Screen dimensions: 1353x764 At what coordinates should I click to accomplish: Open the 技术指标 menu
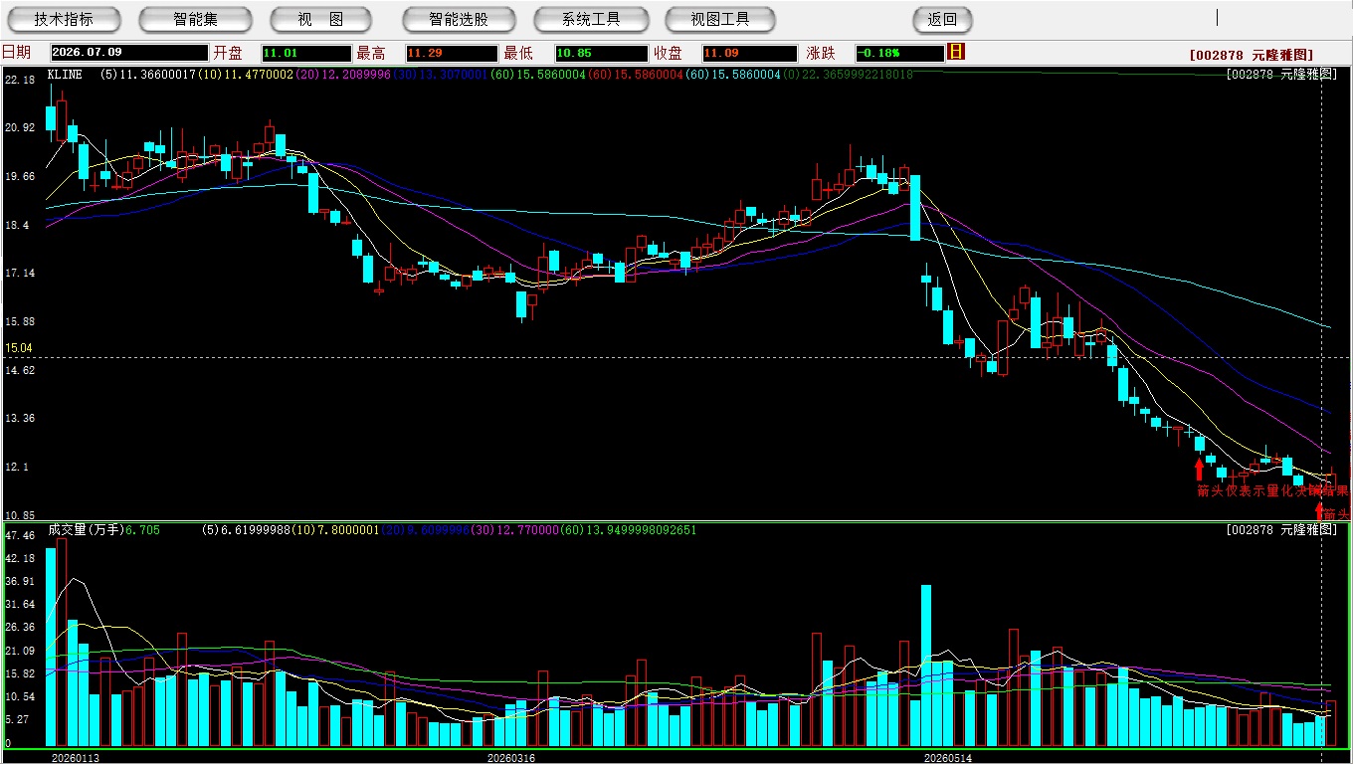pos(64,19)
